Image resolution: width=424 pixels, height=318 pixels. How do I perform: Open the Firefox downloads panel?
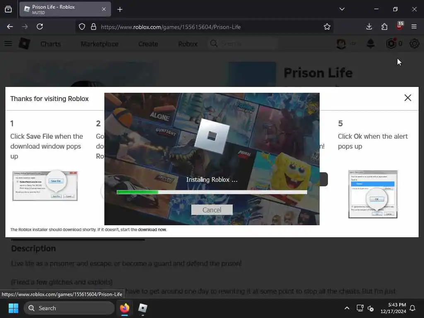pos(369,26)
